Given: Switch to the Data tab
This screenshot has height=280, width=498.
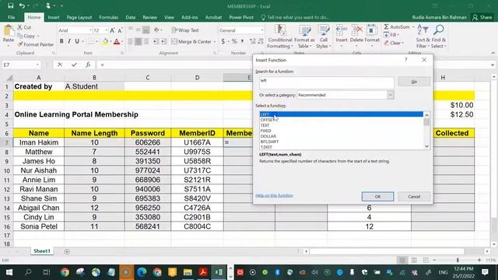Looking at the screenshot, I should 130,17.
